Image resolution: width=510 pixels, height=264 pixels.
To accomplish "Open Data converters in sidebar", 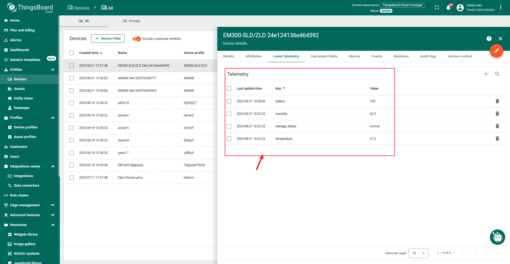I will (29, 186).
